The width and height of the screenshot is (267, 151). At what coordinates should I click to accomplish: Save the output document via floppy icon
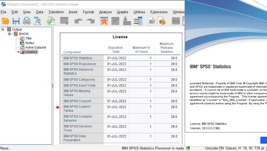coord(16,21)
